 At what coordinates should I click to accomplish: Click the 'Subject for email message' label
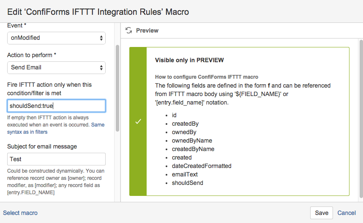pyautogui.click(x=42, y=146)
